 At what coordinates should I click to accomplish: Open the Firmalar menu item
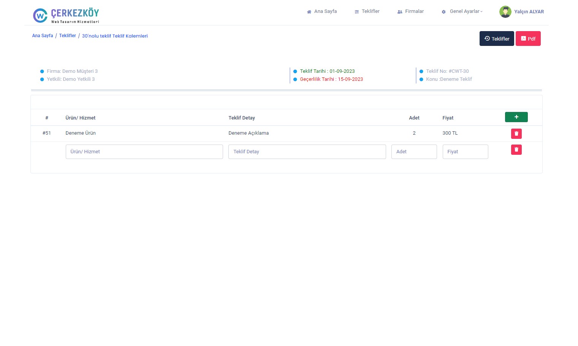(x=414, y=11)
